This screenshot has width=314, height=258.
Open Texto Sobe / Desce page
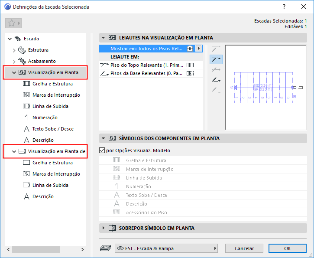pos(53,129)
